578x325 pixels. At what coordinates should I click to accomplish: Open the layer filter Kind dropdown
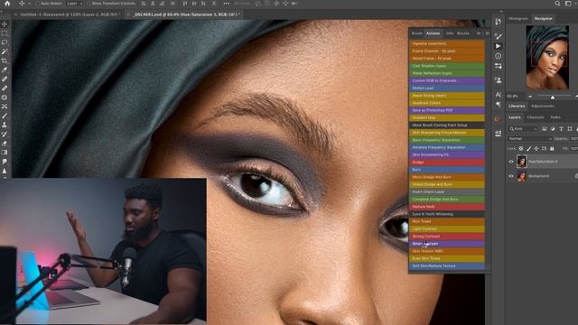click(x=523, y=128)
